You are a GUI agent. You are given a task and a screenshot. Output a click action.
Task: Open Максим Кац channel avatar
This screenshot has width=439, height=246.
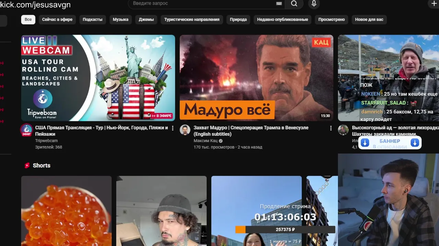pyautogui.click(x=185, y=130)
